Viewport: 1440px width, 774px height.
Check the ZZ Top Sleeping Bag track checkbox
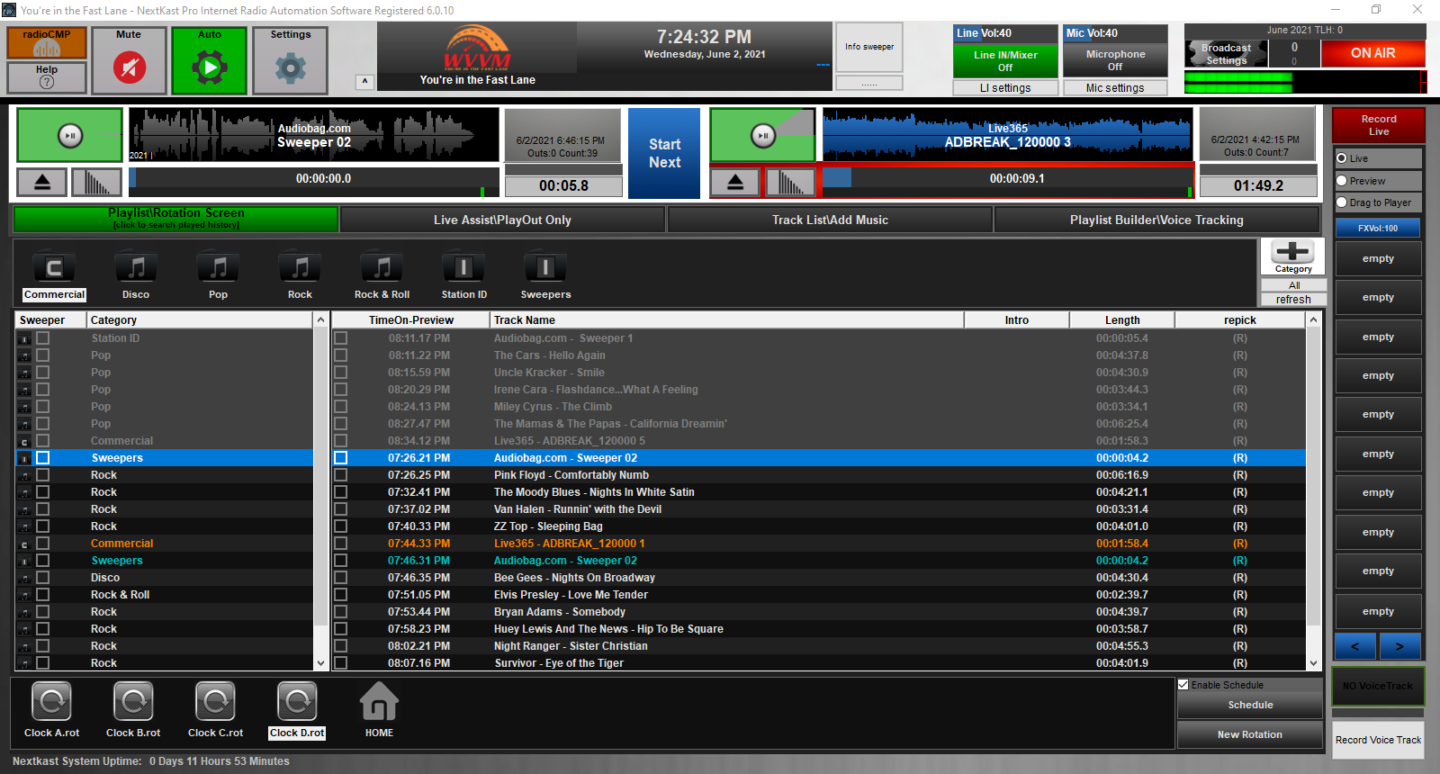[340, 526]
